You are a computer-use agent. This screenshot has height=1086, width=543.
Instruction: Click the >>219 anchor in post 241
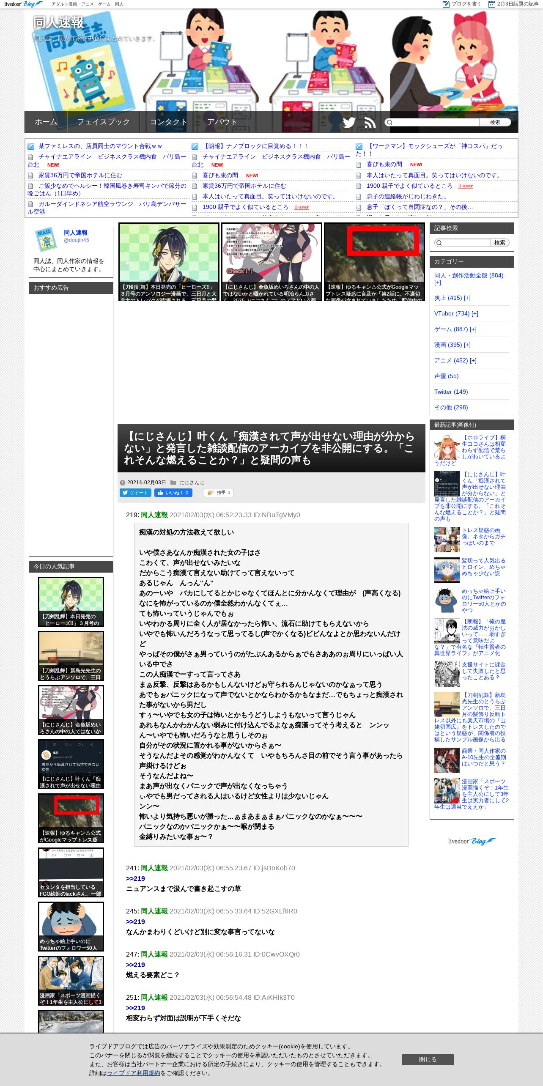coord(135,878)
